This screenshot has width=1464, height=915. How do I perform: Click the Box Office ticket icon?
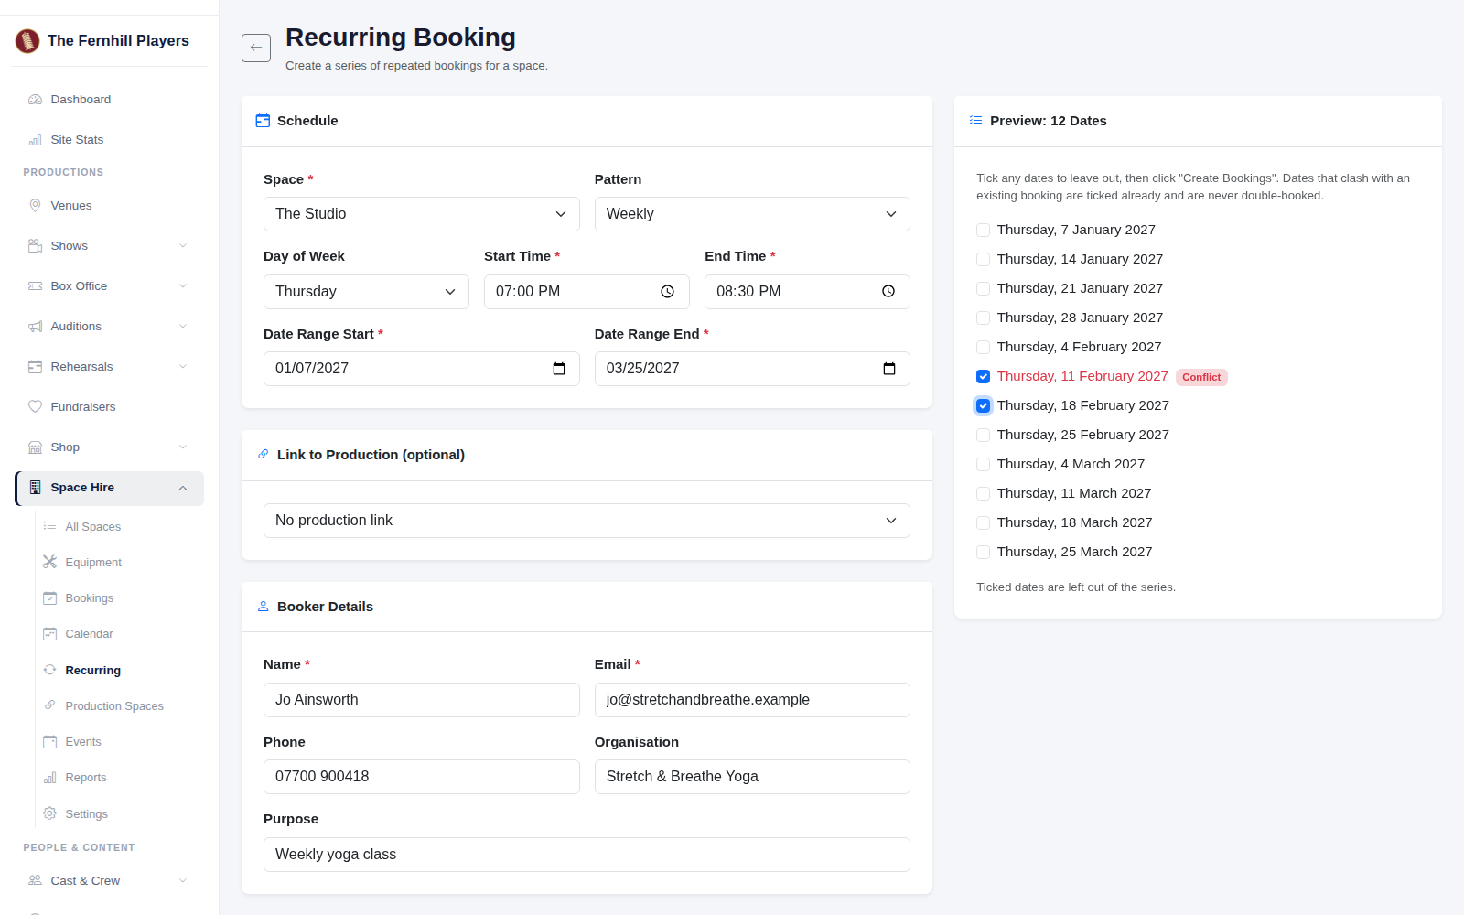(36, 286)
